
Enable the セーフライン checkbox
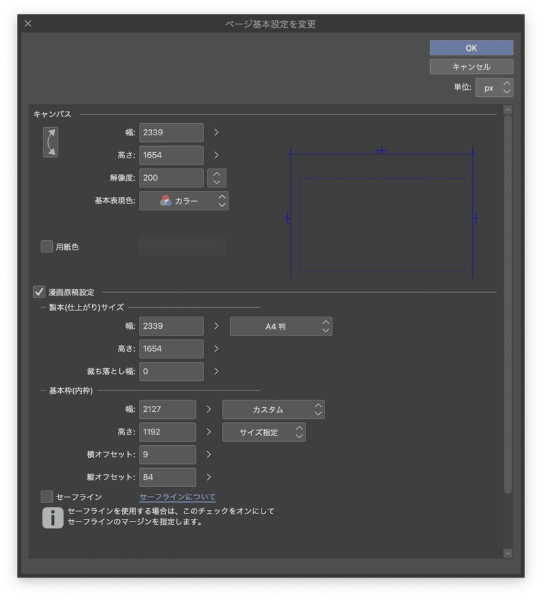tap(47, 496)
